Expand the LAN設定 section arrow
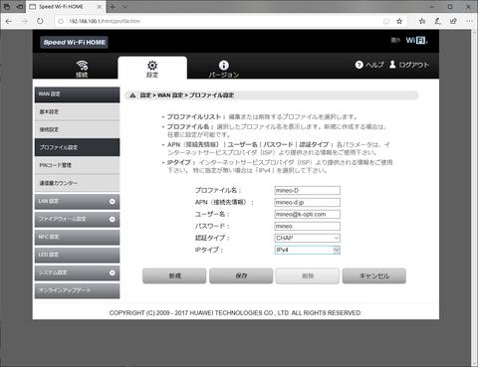The height and width of the screenshot is (367, 478). click(x=113, y=201)
